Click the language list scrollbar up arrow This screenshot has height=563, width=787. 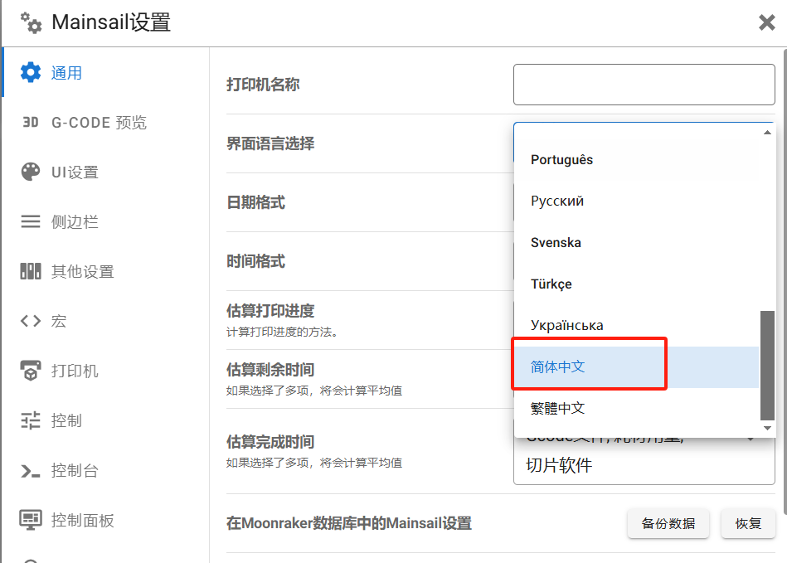[767, 133]
